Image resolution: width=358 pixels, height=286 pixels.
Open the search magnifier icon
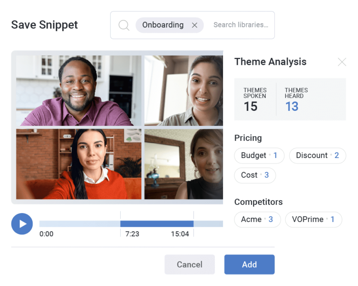point(124,25)
